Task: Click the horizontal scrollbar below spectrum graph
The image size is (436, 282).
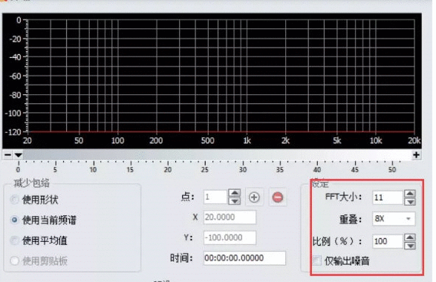Action: tap(217, 155)
